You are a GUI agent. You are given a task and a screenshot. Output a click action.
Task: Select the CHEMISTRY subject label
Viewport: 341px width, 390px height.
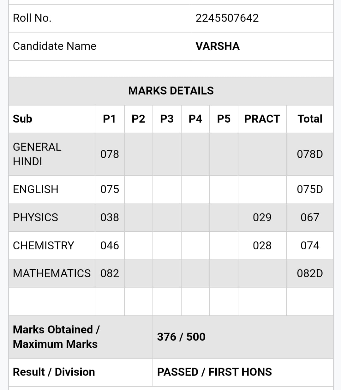[x=44, y=246]
